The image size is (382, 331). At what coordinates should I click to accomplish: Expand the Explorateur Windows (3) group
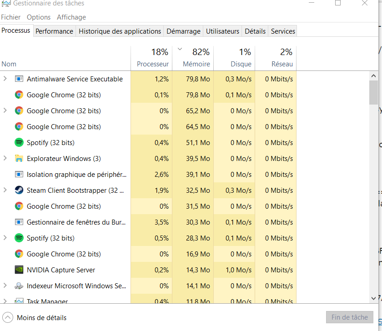(x=5, y=159)
